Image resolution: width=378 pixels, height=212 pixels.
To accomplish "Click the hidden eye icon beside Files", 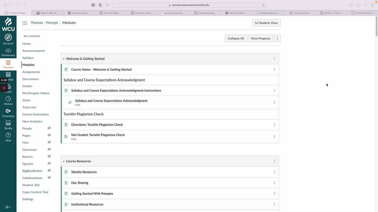I will pyautogui.click(x=49, y=142).
